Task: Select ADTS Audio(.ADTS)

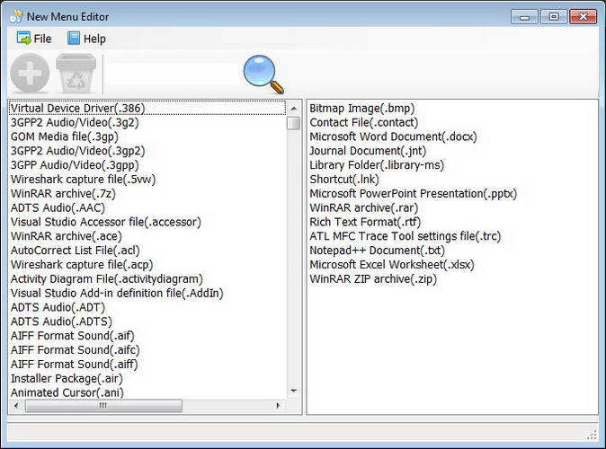Action: [147, 321]
